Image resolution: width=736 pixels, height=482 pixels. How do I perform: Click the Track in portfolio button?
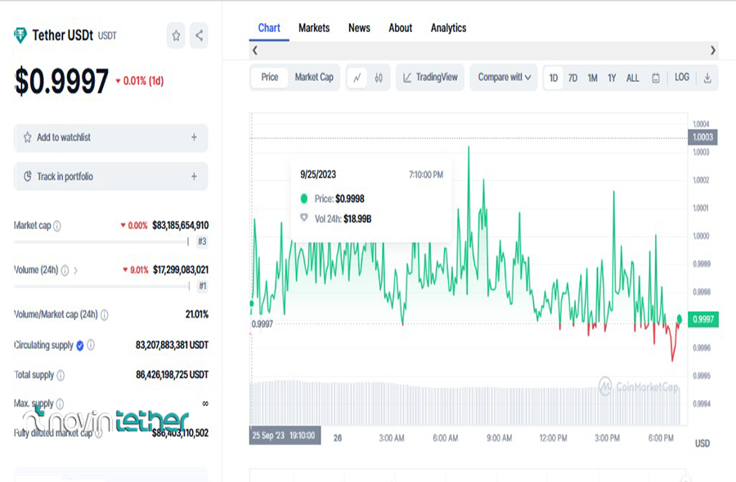tap(111, 177)
